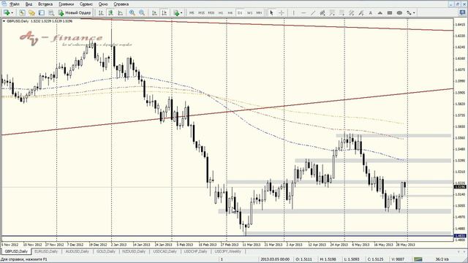Open the Strategy Tester icon
This screenshot has height=263, width=468.
click(51, 13)
